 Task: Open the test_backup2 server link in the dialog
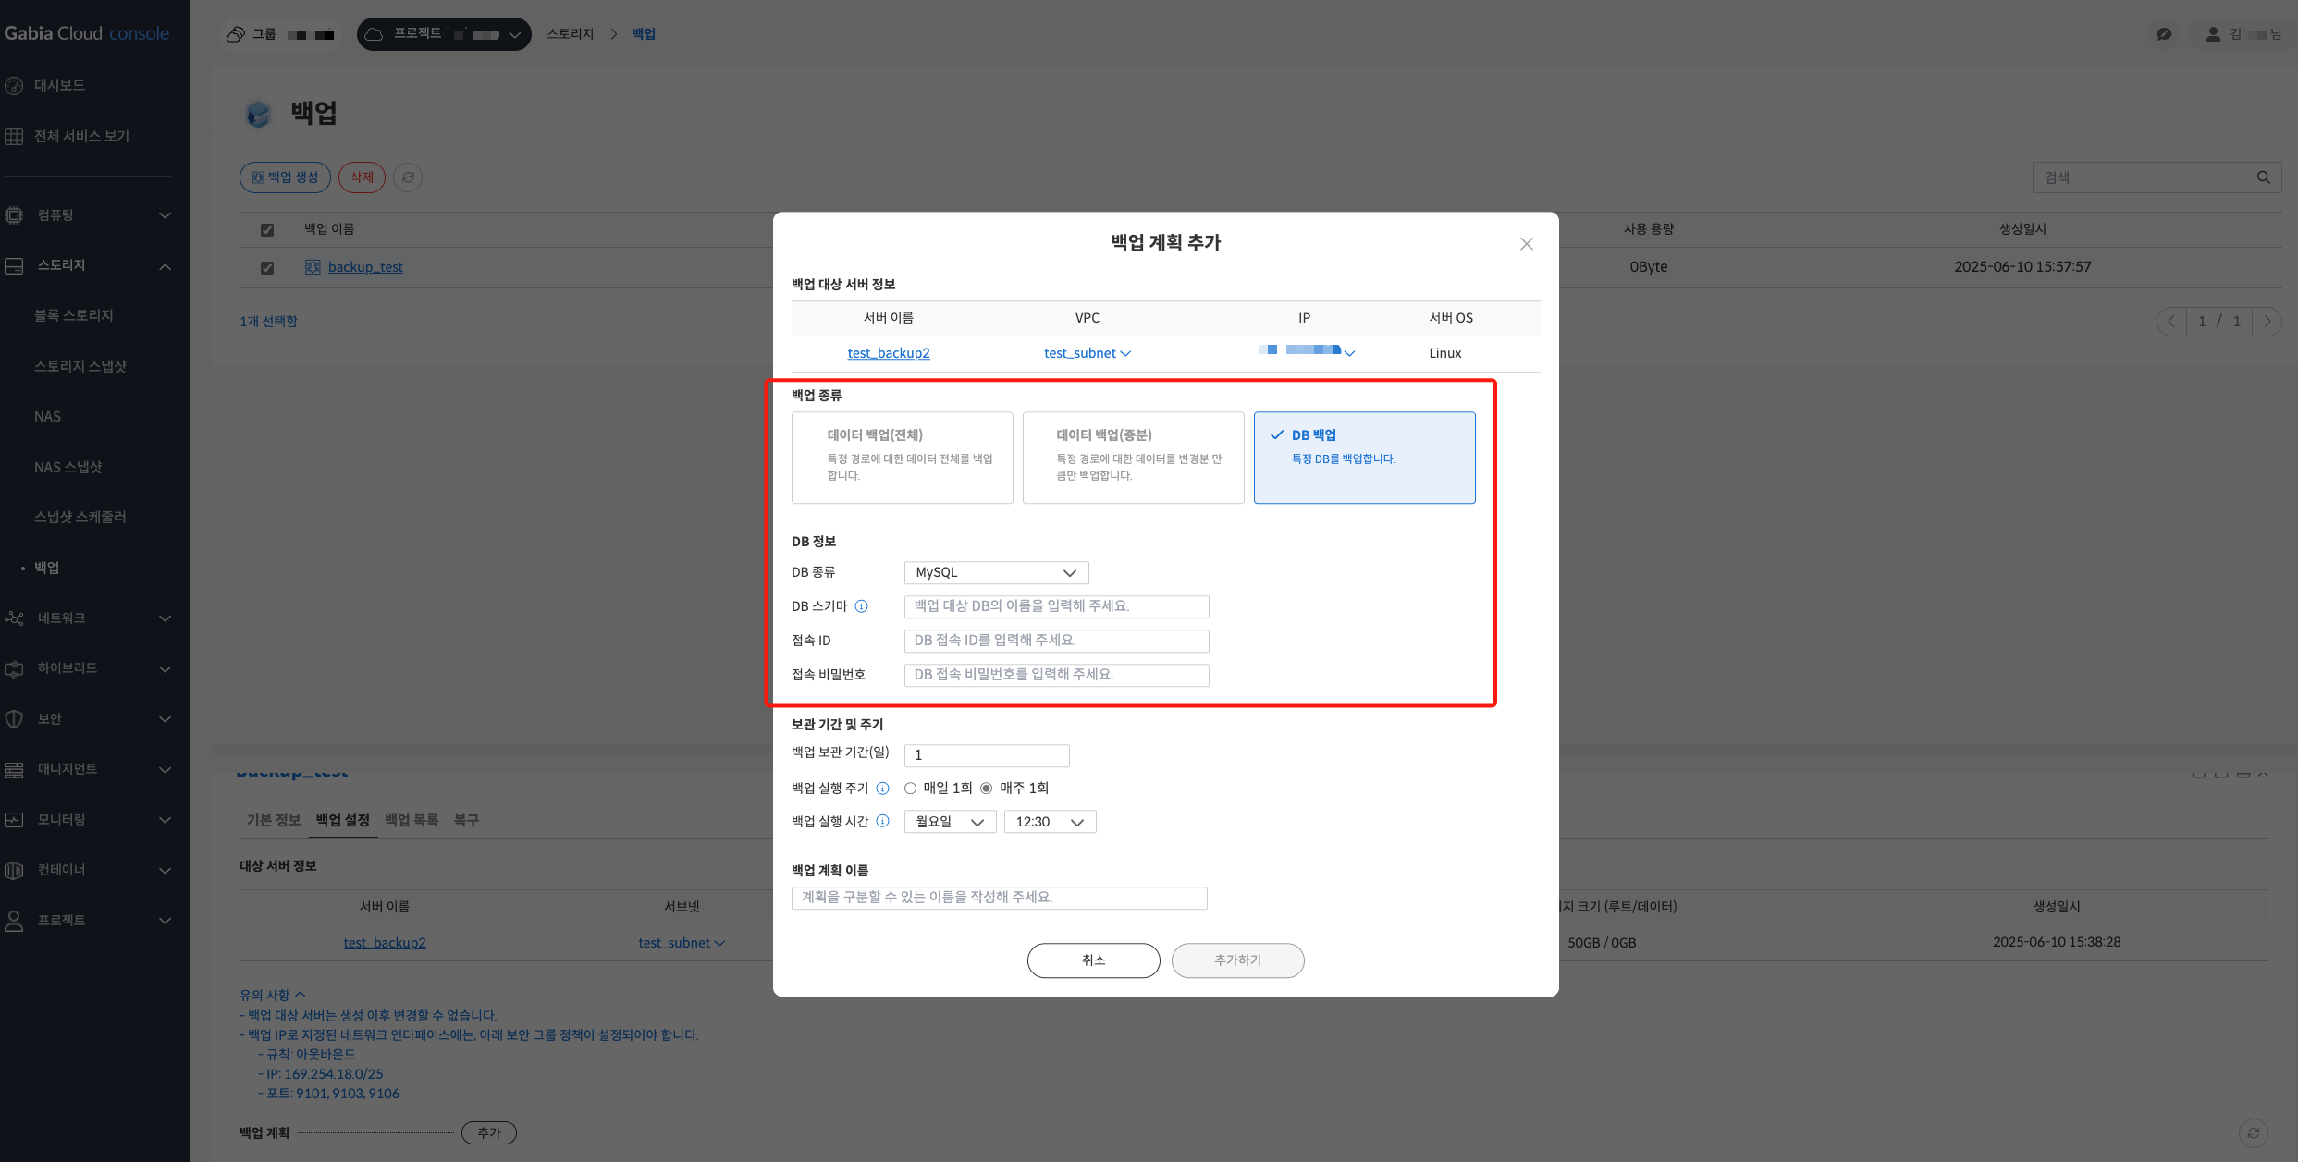(x=888, y=353)
